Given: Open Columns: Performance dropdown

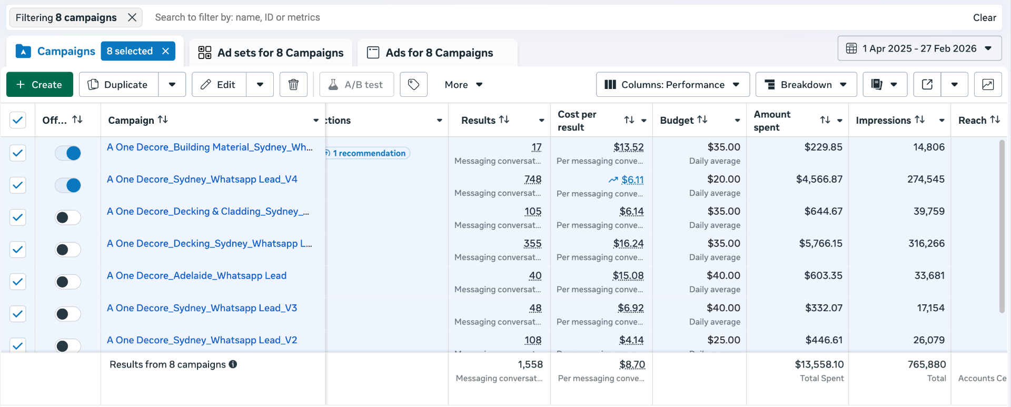Looking at the screenshot, I should coord(673,85).
